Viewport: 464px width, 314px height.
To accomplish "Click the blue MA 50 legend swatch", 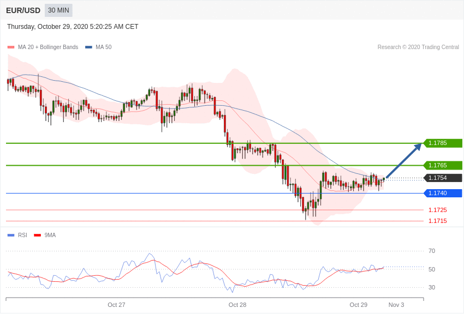I will pyautogui.click(x=88, y=47).
